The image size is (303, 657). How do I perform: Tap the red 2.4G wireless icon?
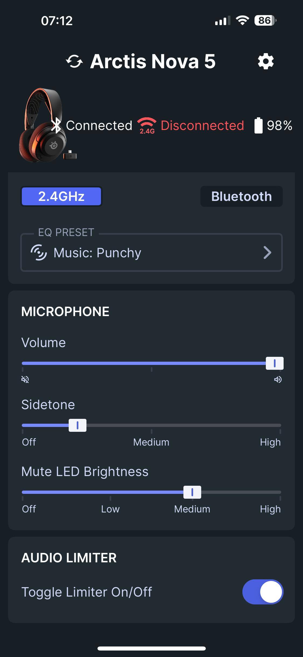pos(147,125)
